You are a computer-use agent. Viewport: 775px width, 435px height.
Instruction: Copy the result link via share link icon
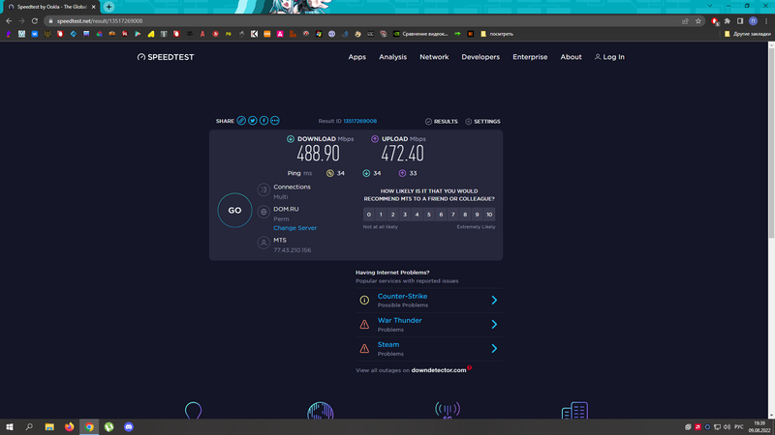tap(241, 121)
